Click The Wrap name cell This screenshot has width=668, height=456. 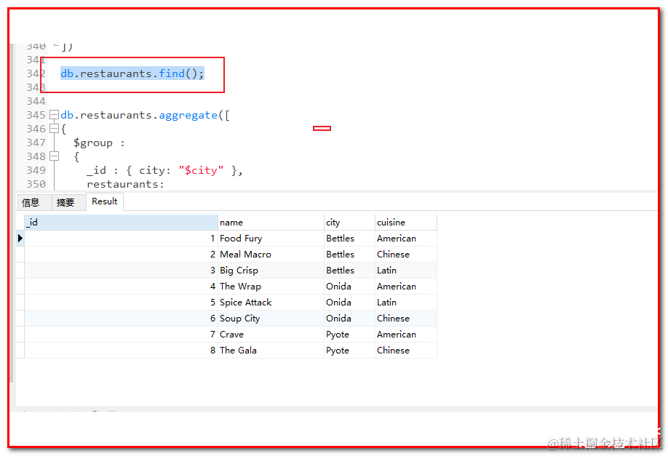click(x=271, y=287)
